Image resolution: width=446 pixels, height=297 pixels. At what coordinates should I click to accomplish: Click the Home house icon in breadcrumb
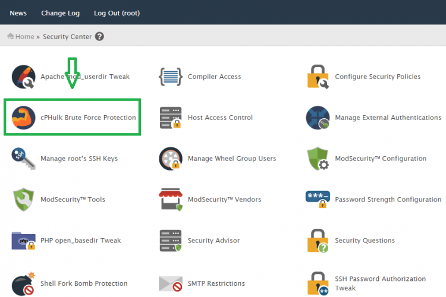(11, 36)
